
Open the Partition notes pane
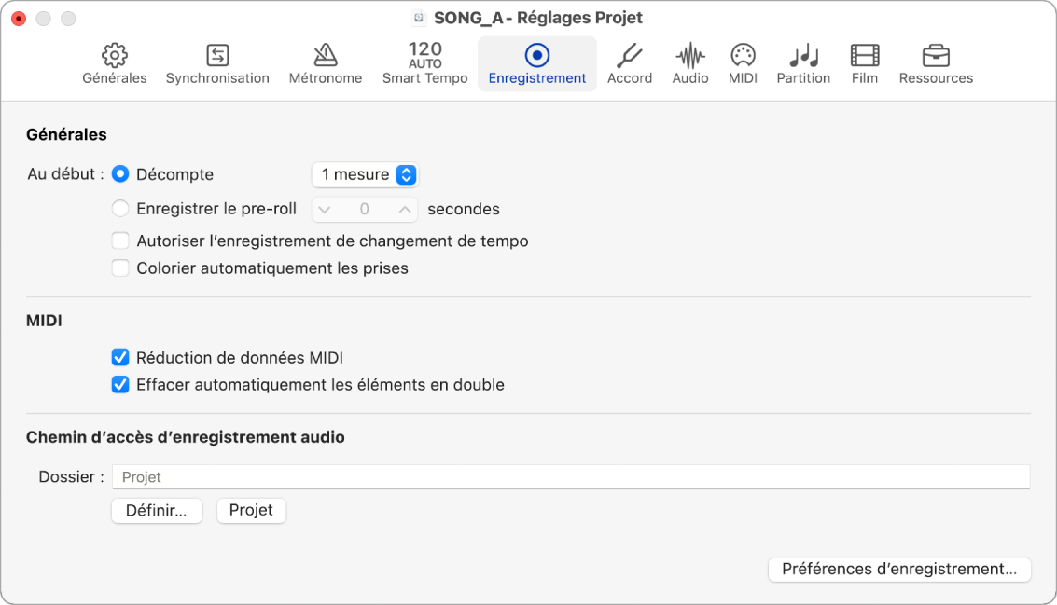click(x=803, y=64)
